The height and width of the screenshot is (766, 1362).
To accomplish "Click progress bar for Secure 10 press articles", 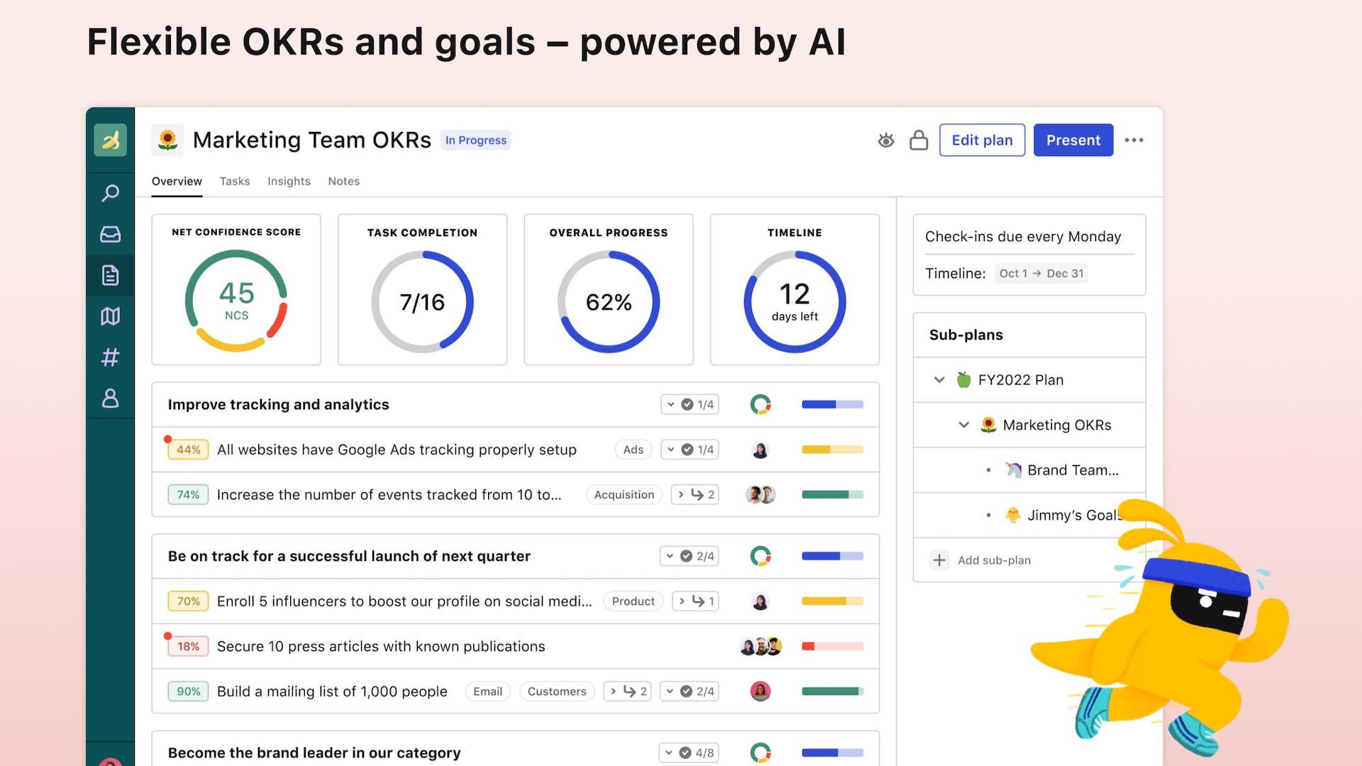I will click(x=832, y=646).
